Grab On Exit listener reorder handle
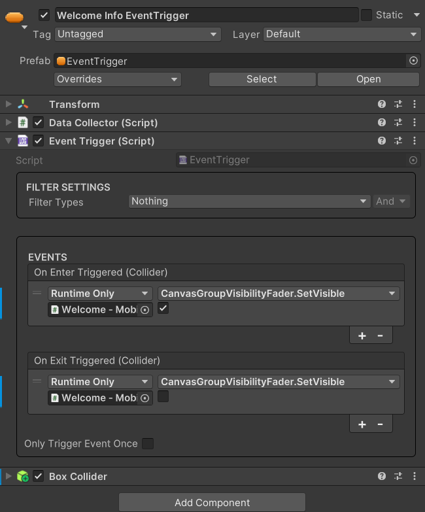Viewport: 425px width, 512px height. (37, 381)
